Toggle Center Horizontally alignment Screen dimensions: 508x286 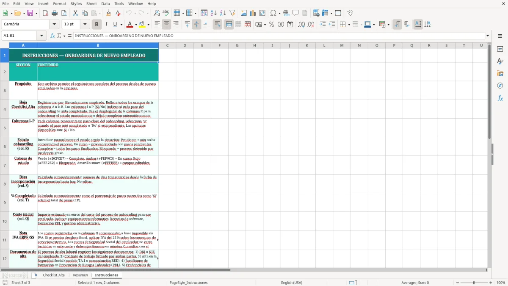[x=166, y=25]
